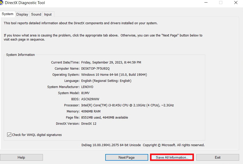Switch to the Display tab

coord(22,14)
